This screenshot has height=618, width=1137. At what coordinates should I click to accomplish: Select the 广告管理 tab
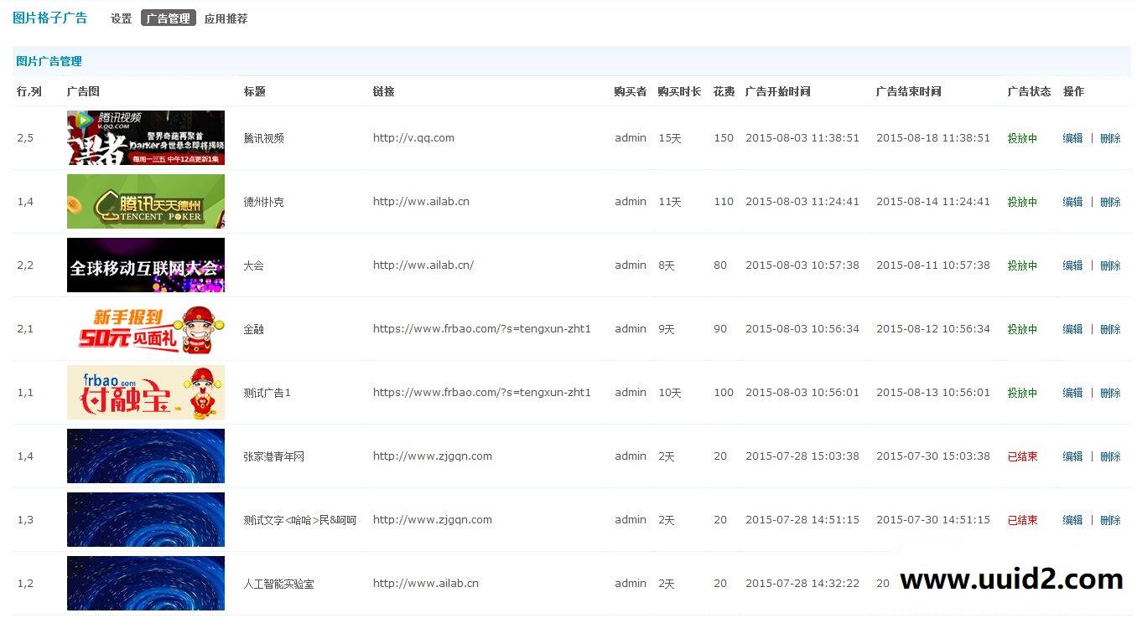click(x=168, y=18)
